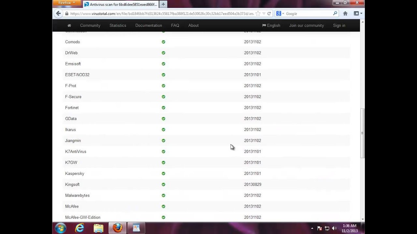Image resolution: width=417 pixels, height=234 pixels.
Task: Click the reload page icon
Action: pos(269,14)
